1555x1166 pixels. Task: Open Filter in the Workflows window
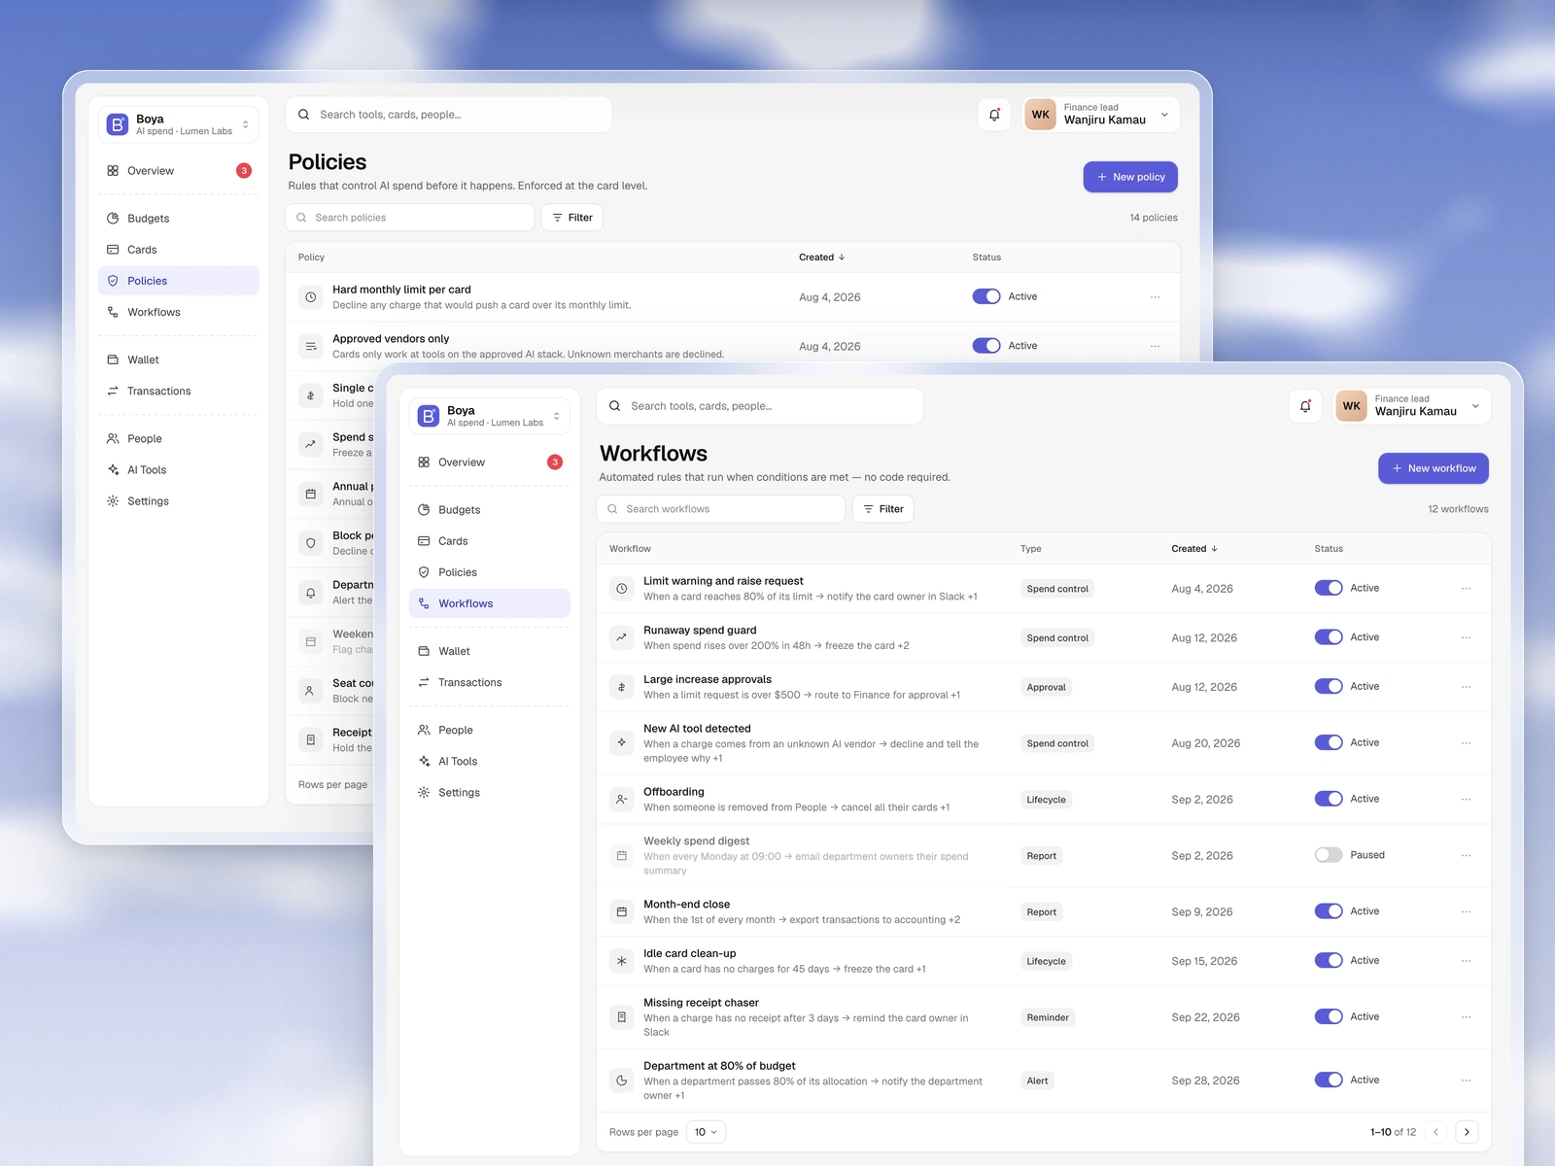(x=883, y=509)
